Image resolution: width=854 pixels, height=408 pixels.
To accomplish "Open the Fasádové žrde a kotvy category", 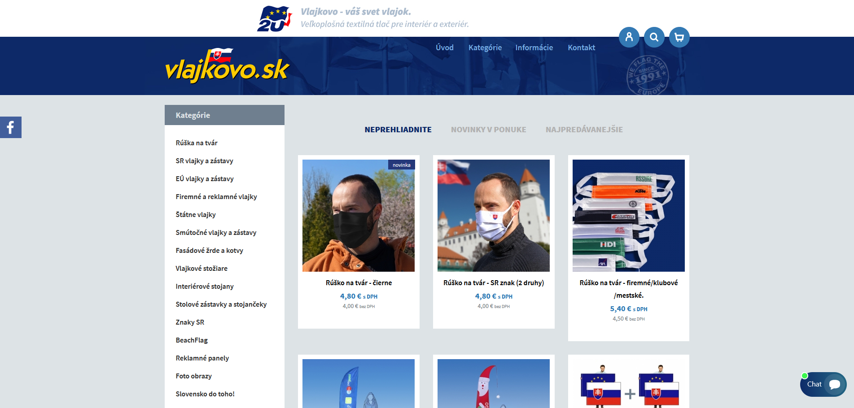I will click(x=209, y=250).
